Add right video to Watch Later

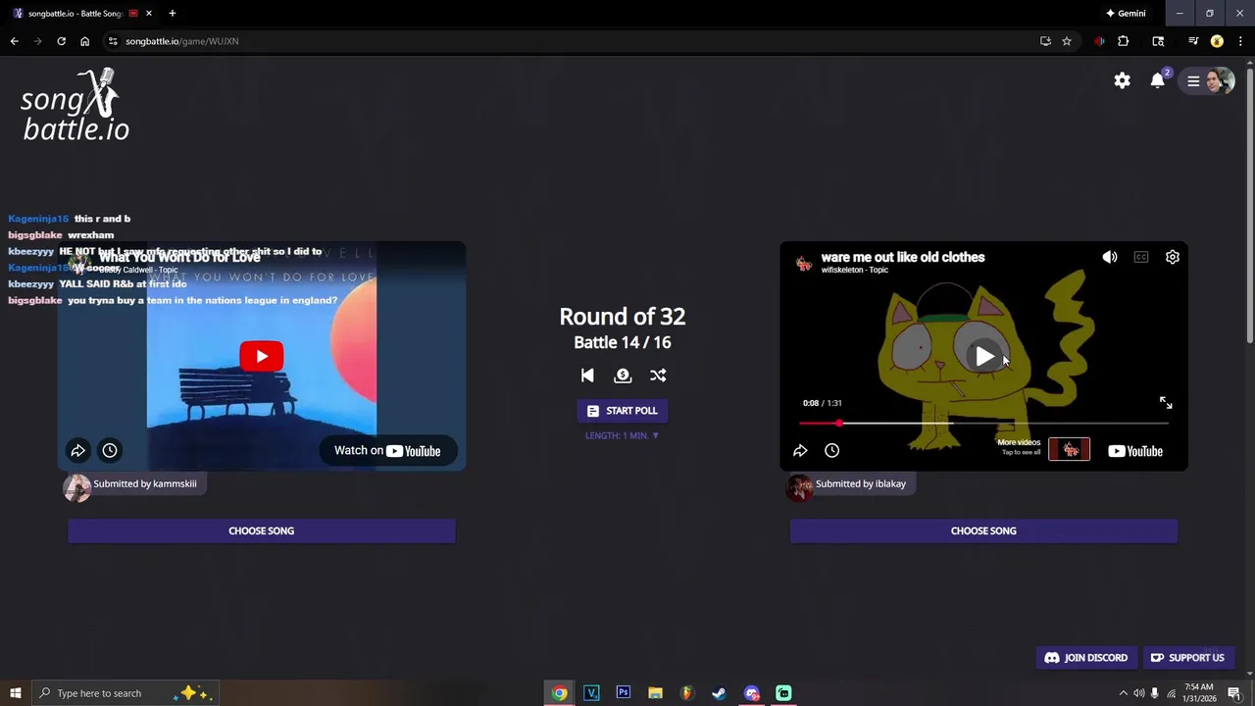(831, 450)
